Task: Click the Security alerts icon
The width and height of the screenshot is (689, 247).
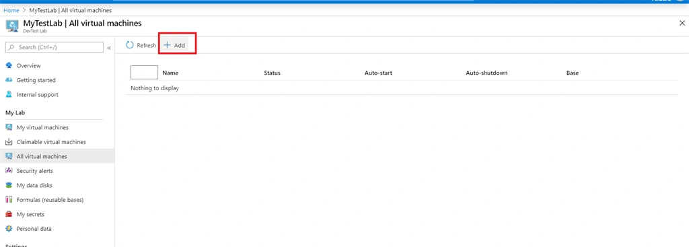Action: (x=9, y=170)
